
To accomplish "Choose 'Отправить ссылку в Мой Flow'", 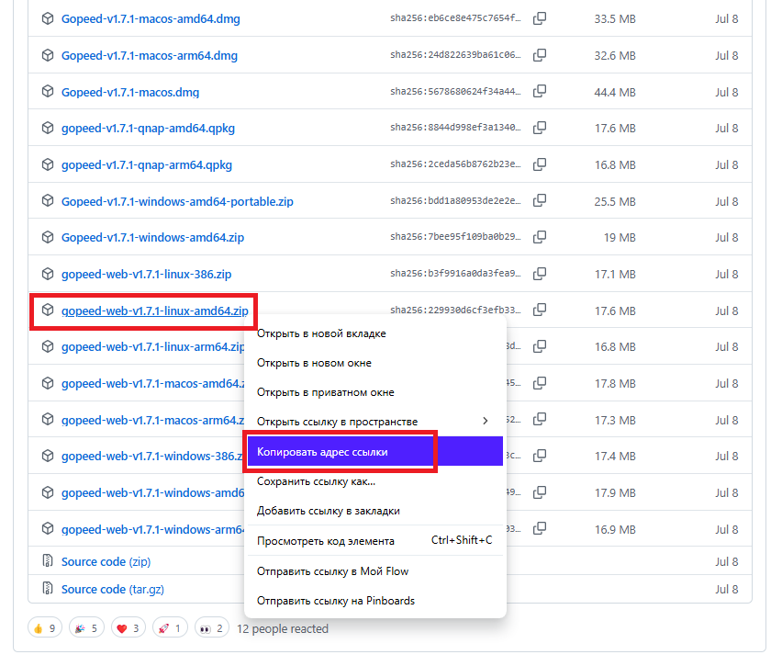I will click(375, 571).
